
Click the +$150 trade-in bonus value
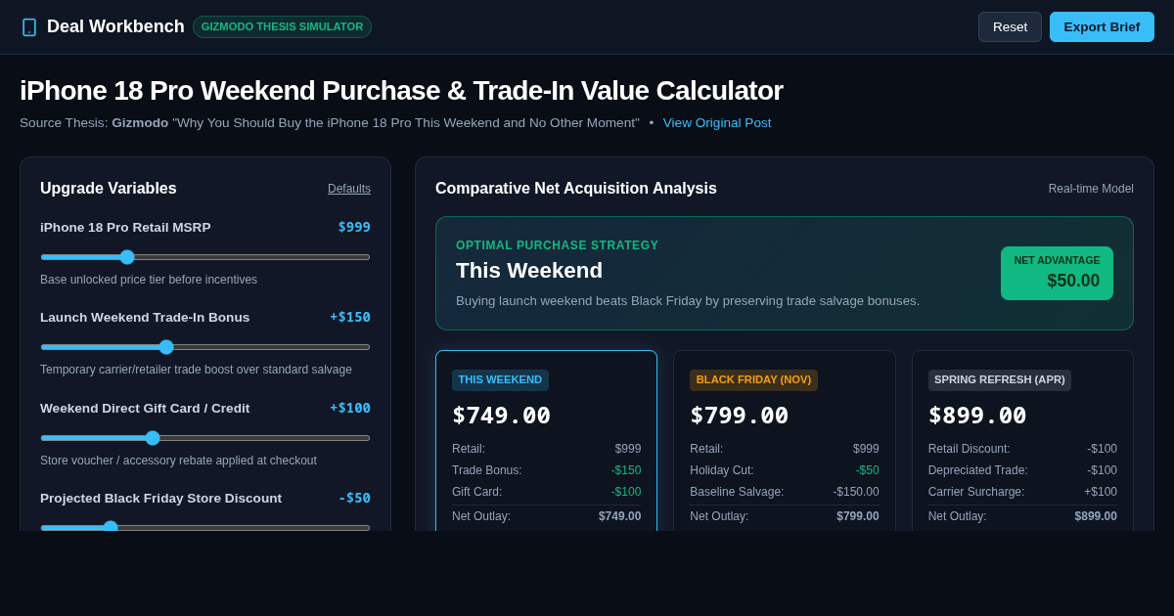pos(350,317)
